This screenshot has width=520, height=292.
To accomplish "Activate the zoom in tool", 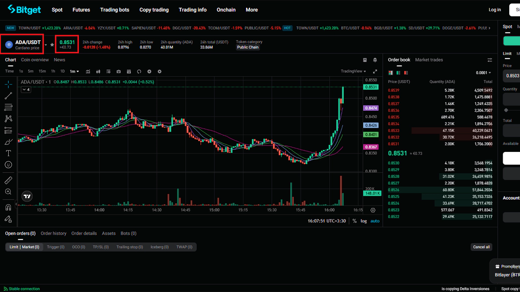I will click(8, 192).
